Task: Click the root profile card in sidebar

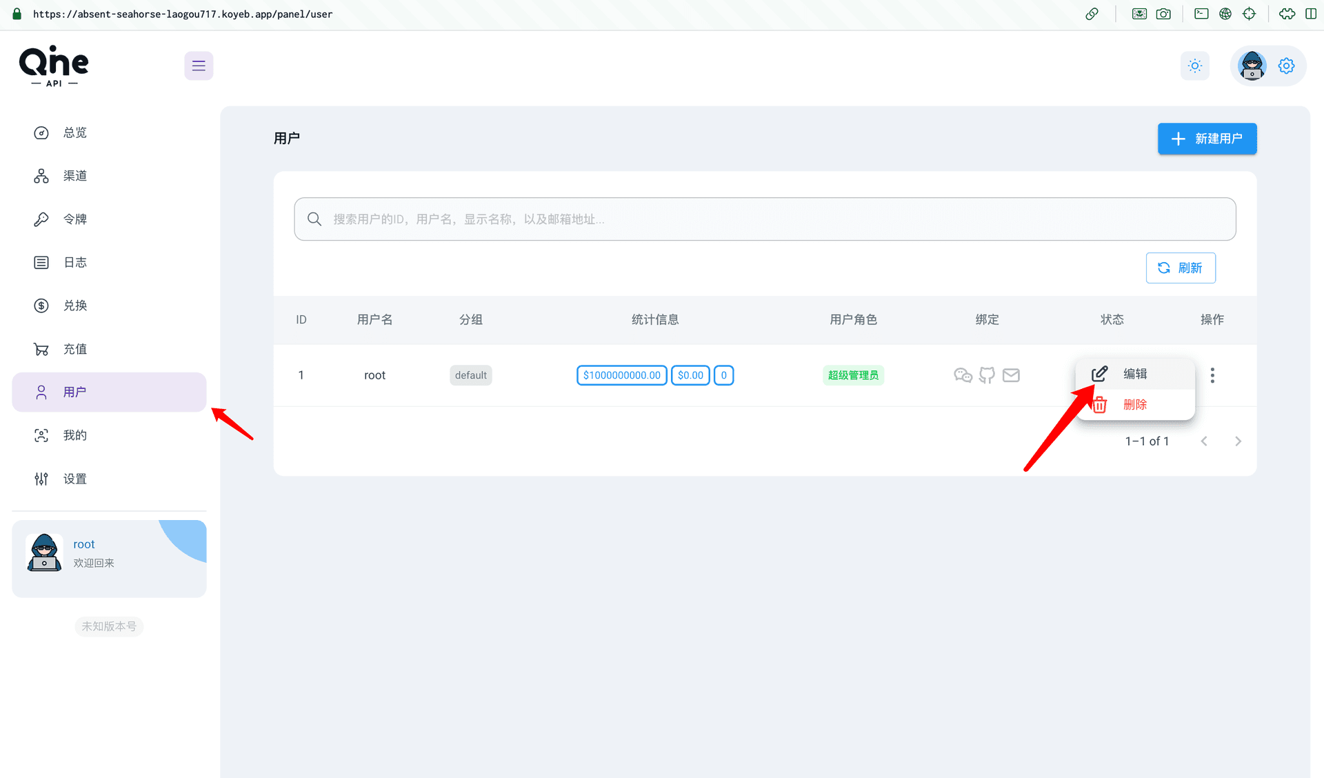Action: [109, 559]
